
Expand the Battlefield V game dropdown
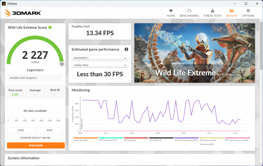(x=100, y=58)
